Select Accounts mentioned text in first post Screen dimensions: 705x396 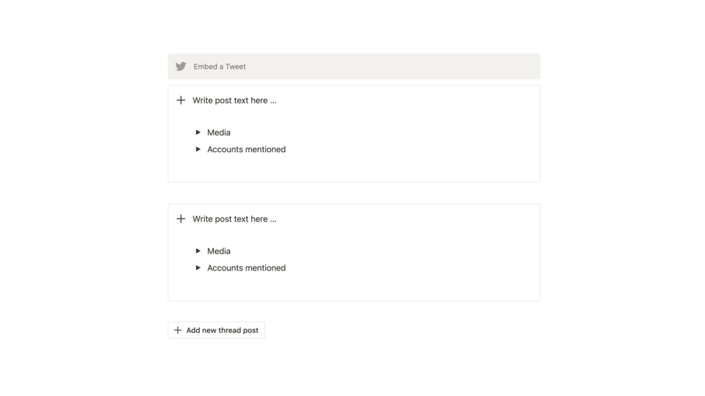point(246,149)
